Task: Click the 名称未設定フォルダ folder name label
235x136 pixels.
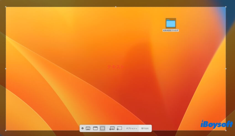Action: click(171, 30)
